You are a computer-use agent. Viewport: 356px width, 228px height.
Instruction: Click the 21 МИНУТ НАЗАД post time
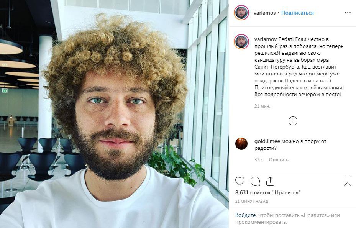[x=251, y=202]
